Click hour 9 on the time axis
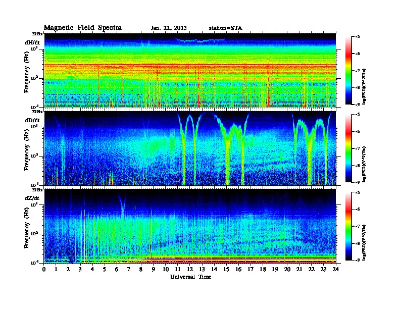Screen dimensions: 400x309 pos(154,269)
